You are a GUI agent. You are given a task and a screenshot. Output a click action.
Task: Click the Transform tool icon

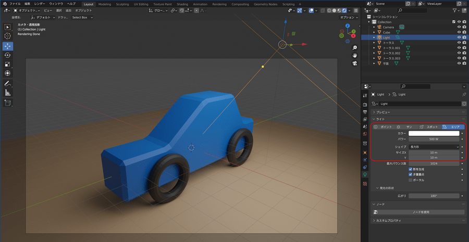point(8,74)
